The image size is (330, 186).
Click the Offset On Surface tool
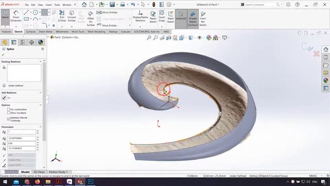tap(91, 19)
